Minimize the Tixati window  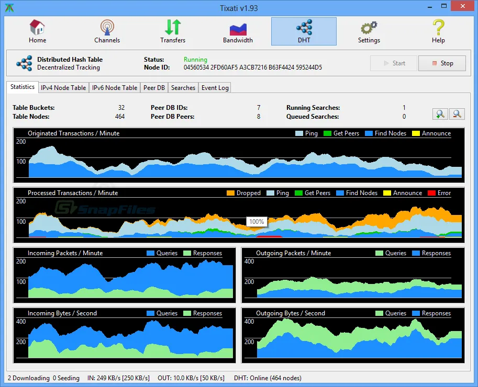click(430, 6)
